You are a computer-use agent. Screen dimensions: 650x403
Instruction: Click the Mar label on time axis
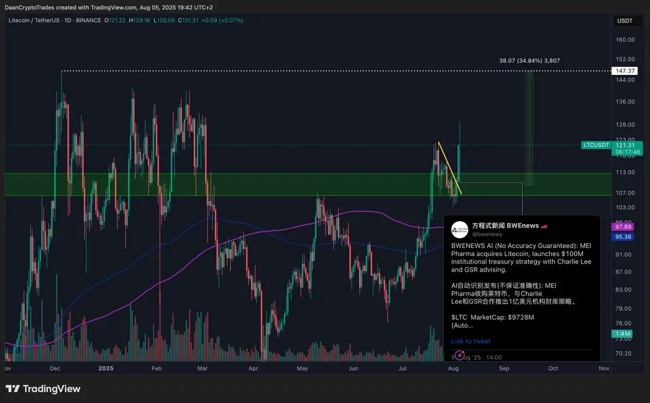[x=202, y=368]
